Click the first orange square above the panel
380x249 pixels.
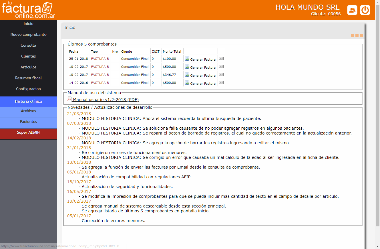[352, 35]
